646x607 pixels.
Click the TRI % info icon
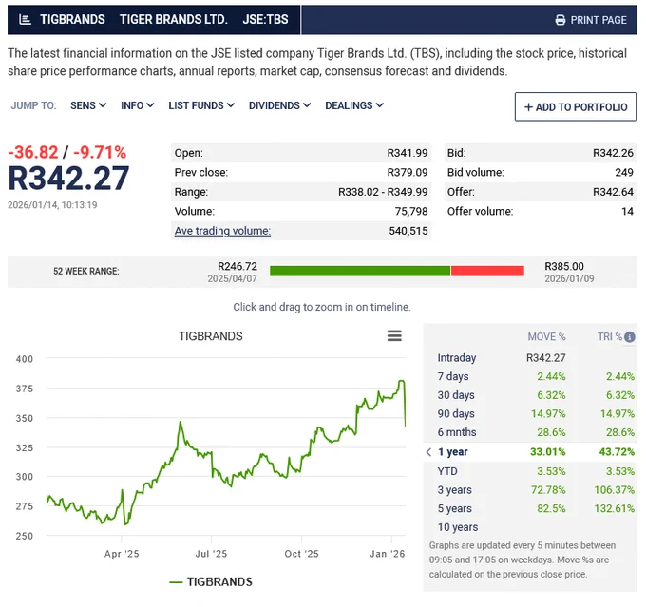(630, 336)
